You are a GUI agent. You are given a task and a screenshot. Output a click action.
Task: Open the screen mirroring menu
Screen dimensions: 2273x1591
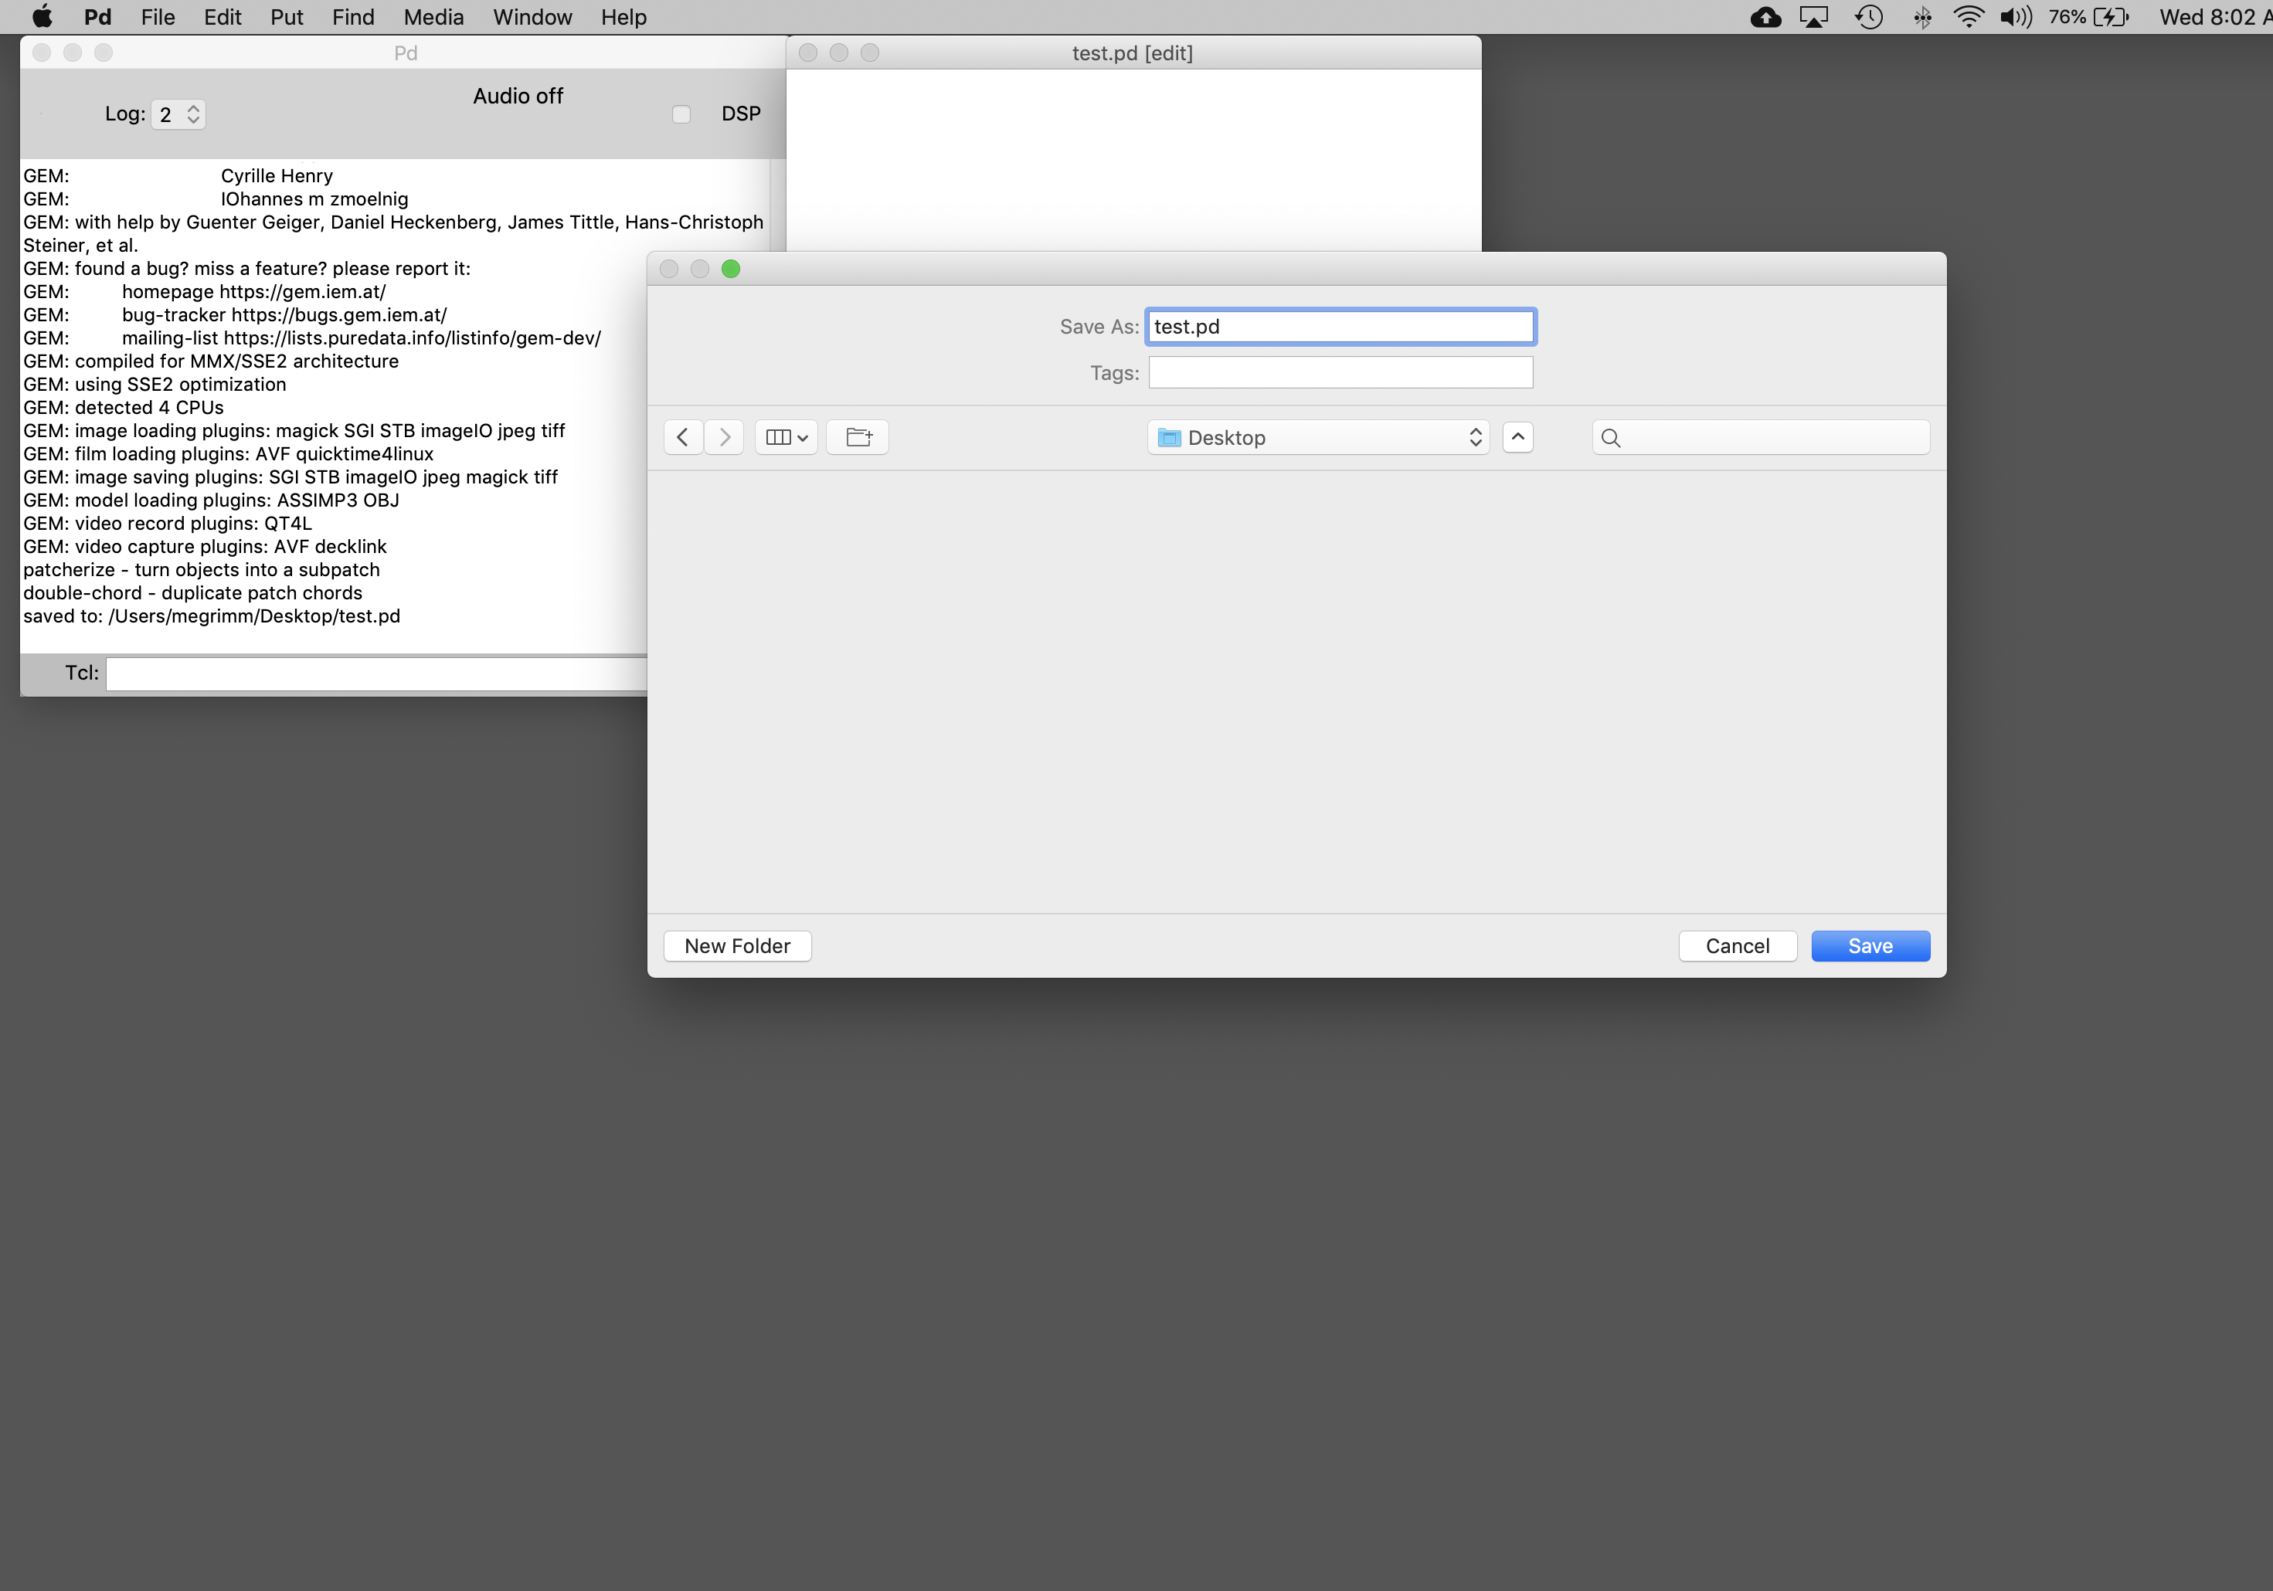click(1813, 17)
